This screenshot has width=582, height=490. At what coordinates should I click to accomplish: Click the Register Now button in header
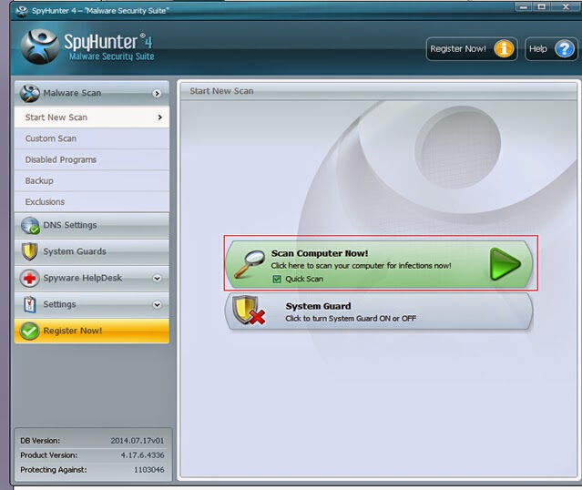click(472, 48)
